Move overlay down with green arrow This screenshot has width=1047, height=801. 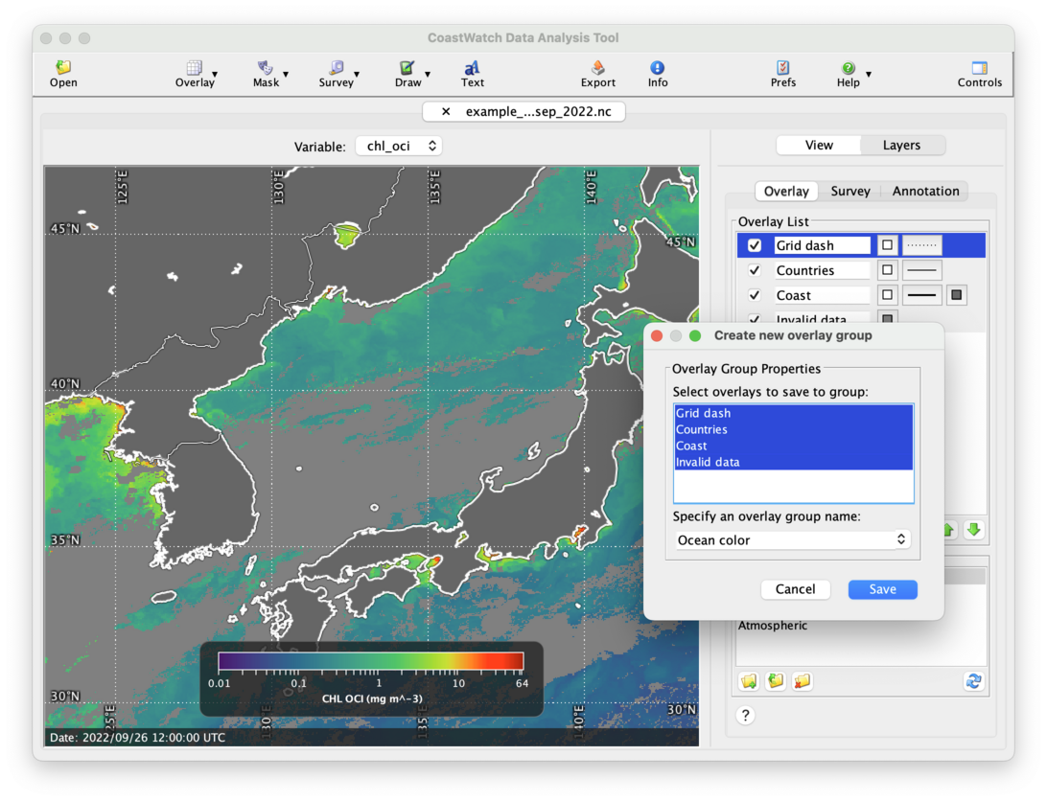[x=973, y=530]
